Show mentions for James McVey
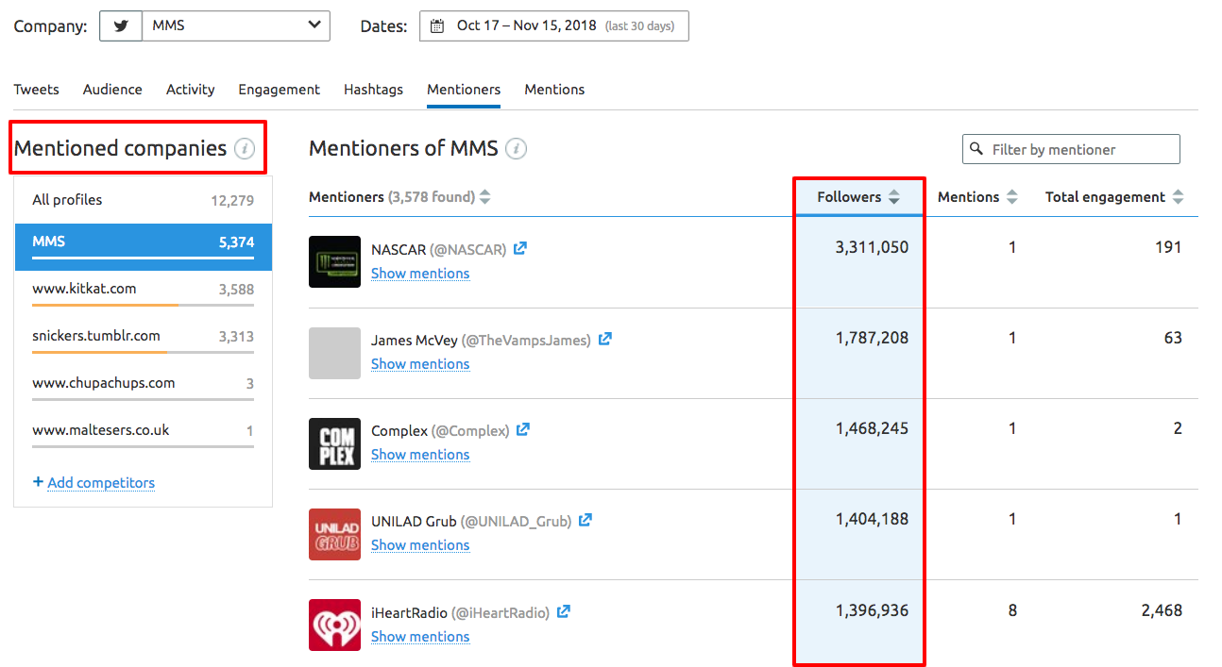Image resolution: width=1222 pixels, height=667 pixels. click(x=420, y=364)
